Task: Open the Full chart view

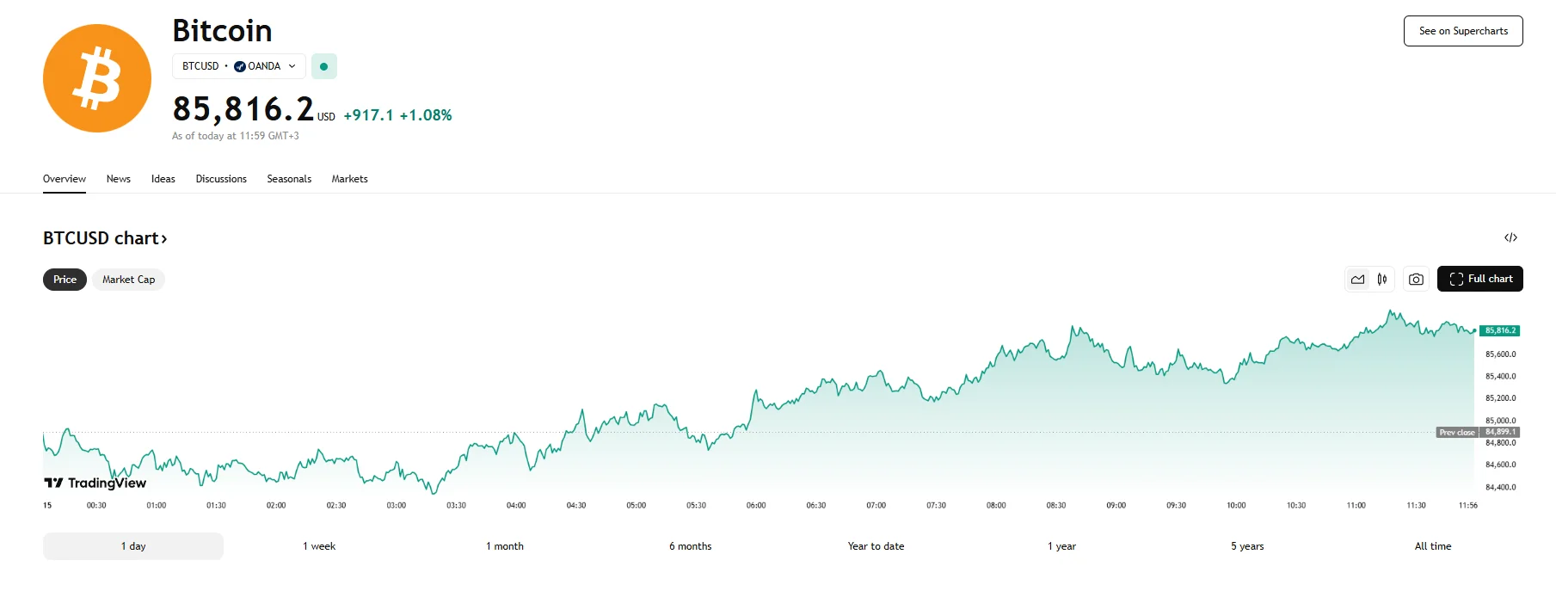Action: [x=1479, y=279]
